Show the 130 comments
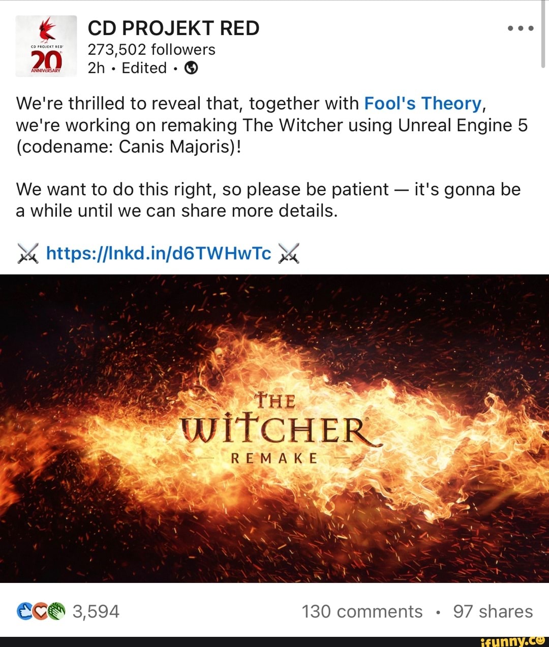The image size is (549, 647). click(x=362, y=611)
